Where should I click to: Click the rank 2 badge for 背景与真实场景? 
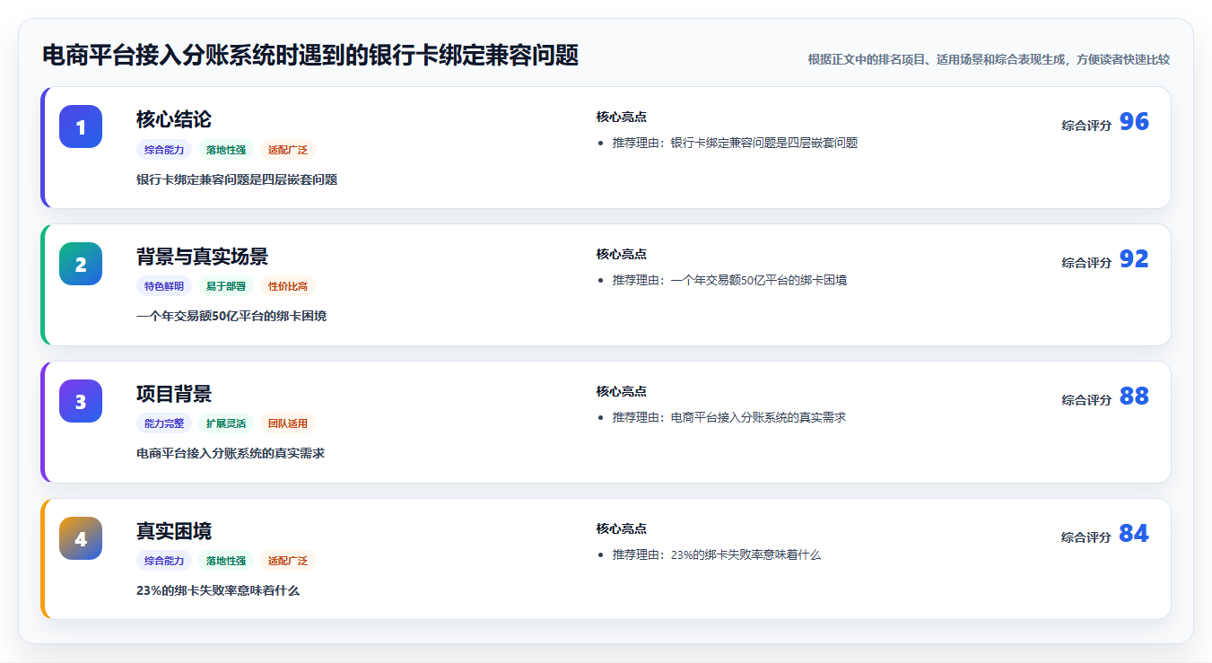coord(81,264)
